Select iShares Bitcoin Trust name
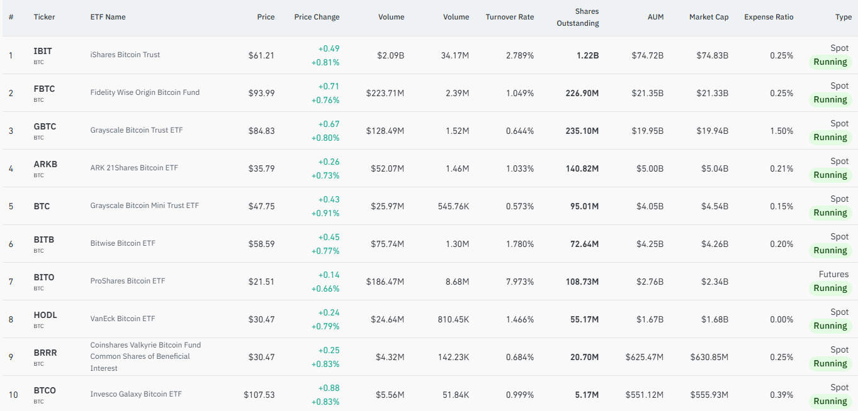 pyautogui.click(x=125, y=55)
